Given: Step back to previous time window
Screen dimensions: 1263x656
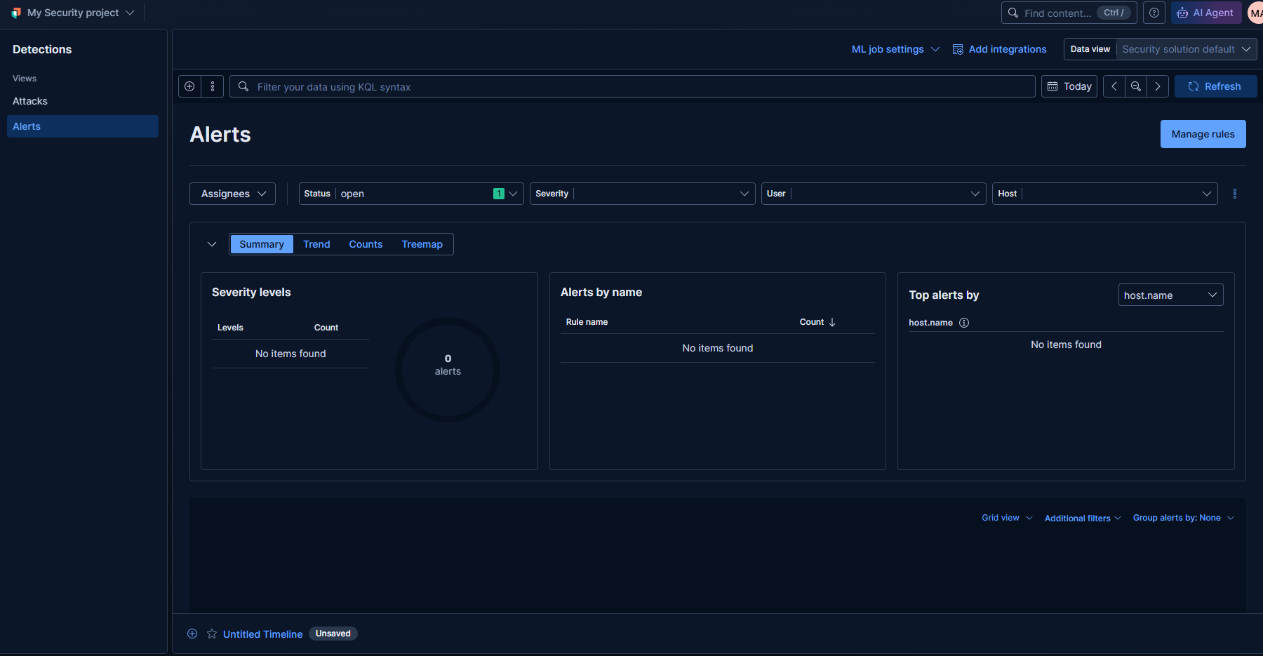Looking at the screenshot, I should point(1114,86).
